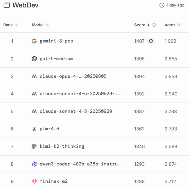The image size is (189, 189).
Task: Open claude-opus-4-1-20250805 model entry
Action: tap(73, 76)
